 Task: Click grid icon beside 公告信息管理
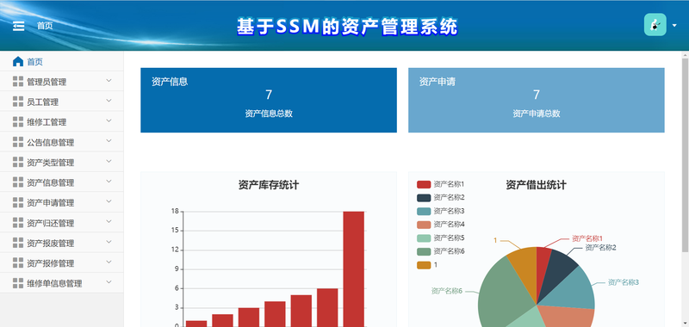(x=18, y=142)
